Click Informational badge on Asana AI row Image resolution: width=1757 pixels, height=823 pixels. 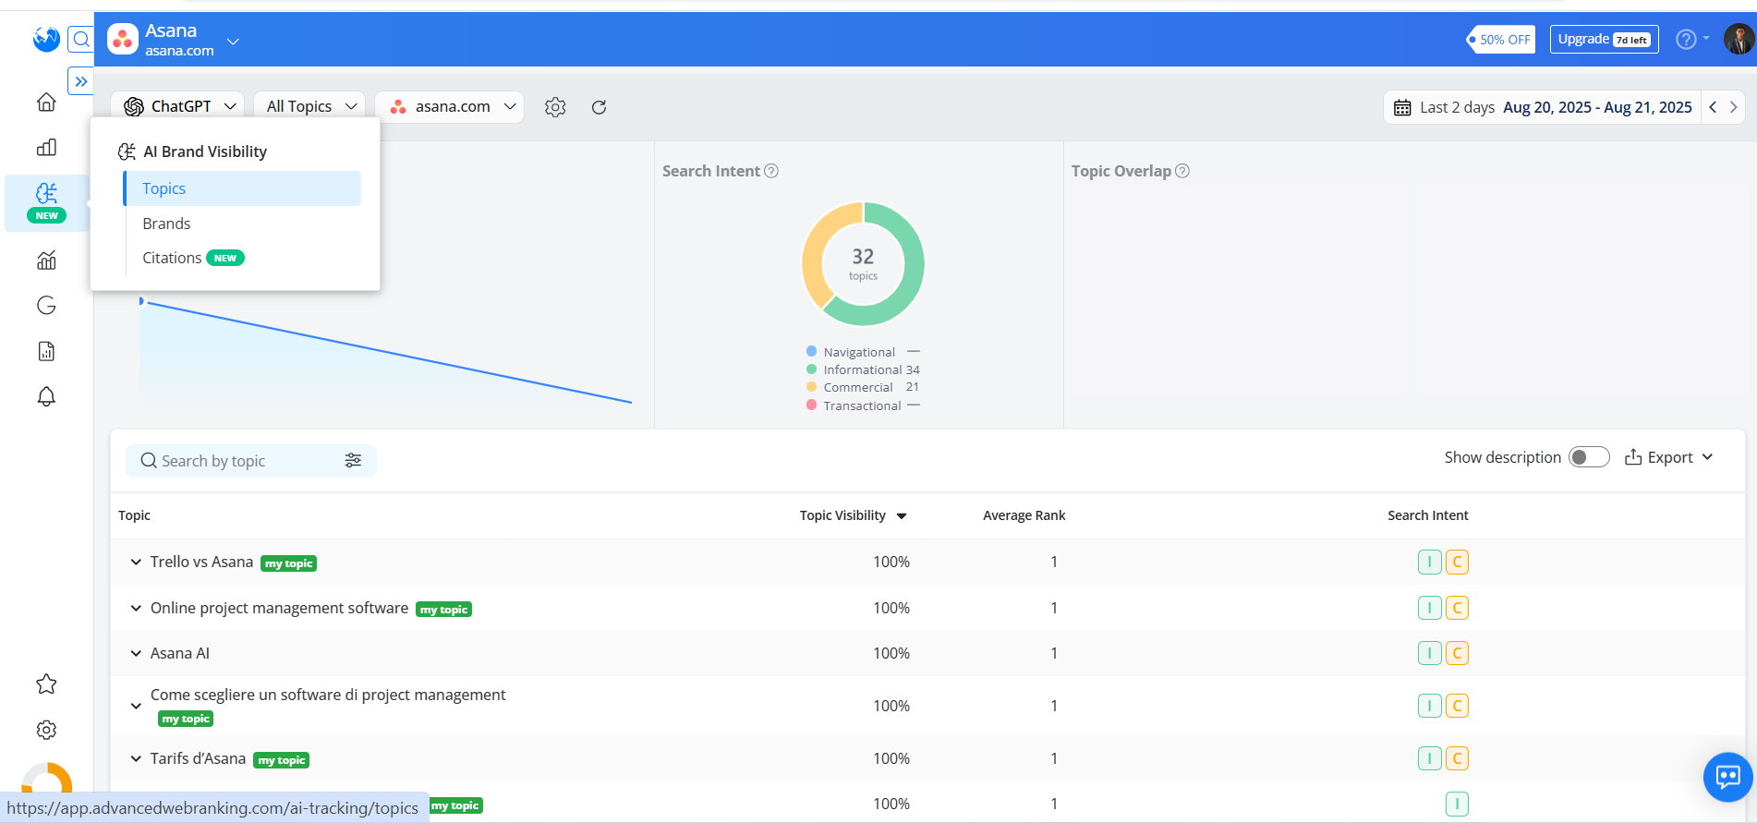click(x=1429, y=653)
